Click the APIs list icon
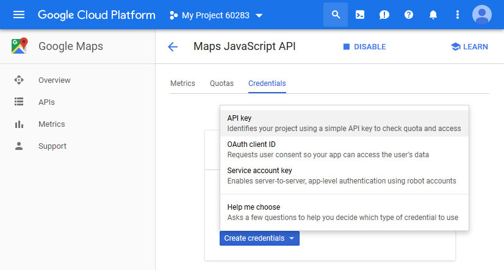Viewport: 504px width, 270px height. point(19,102)
